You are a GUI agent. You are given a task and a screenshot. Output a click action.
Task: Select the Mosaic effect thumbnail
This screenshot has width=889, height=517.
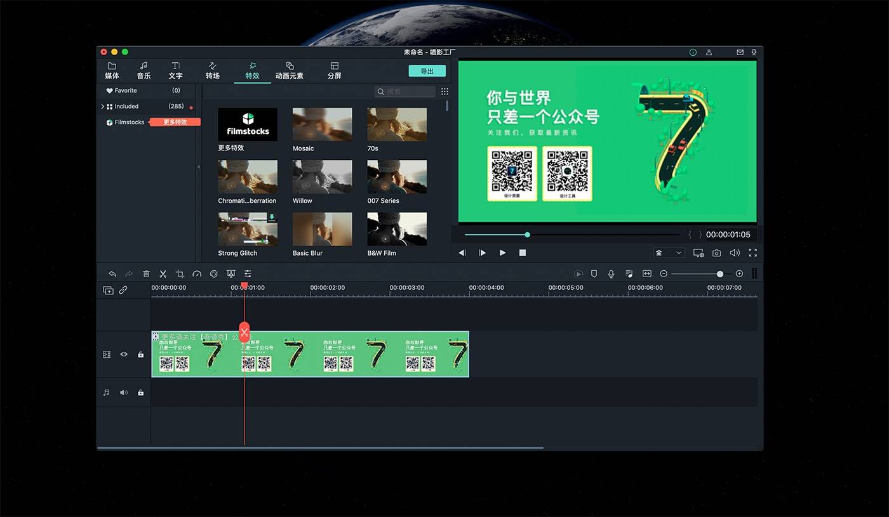[x=322, y=124]
